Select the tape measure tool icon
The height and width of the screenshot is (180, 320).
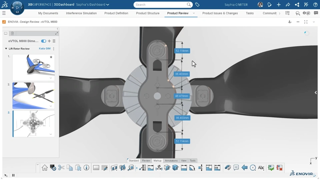(x=131, y=168)
